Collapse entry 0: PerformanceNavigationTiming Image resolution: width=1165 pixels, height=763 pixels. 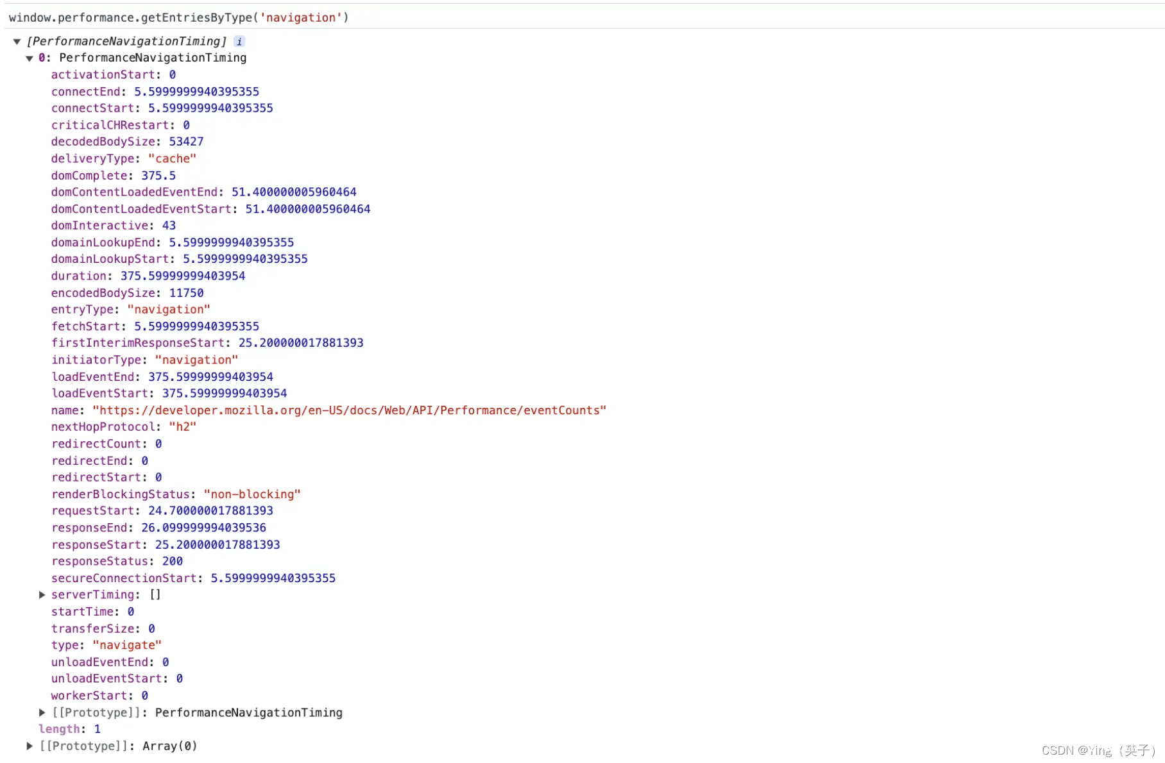click(30, 58)
